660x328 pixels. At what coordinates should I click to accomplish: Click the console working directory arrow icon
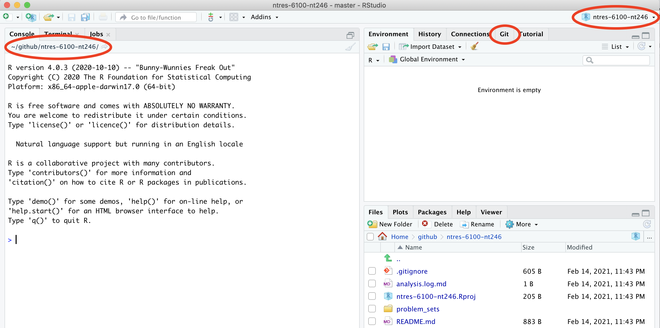(x=104, y=47)
